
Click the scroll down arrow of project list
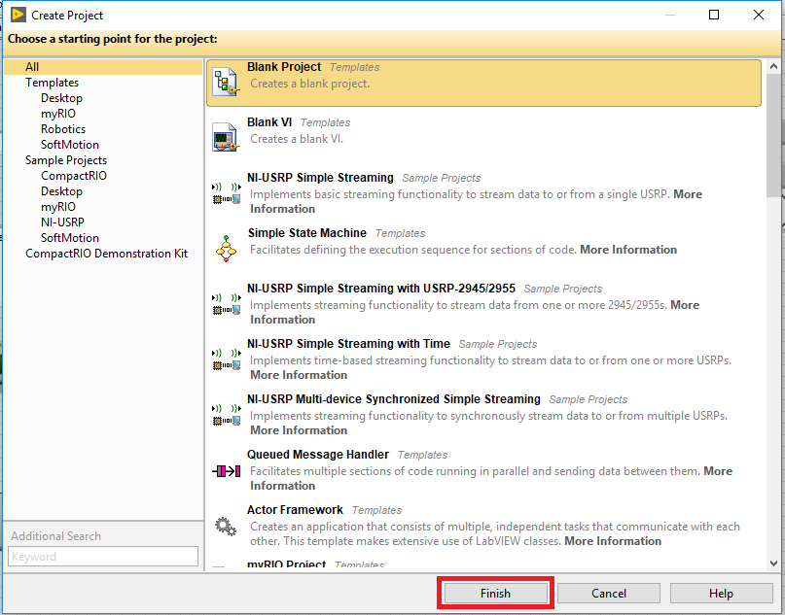coord(773,563)
